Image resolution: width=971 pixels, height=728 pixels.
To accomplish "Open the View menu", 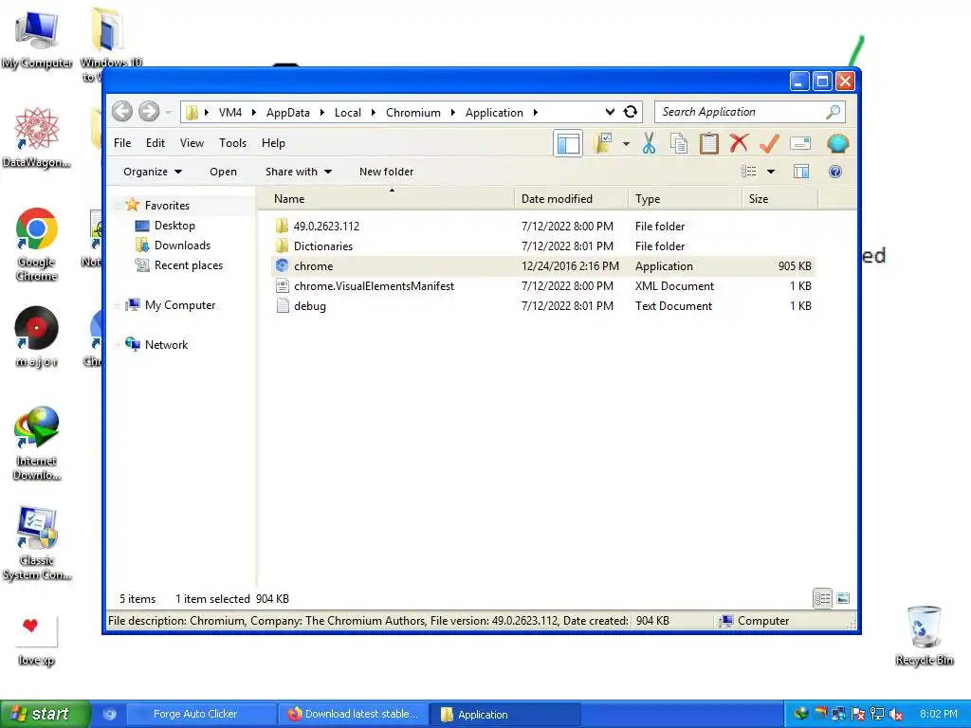I will click(x=192, y=143).
